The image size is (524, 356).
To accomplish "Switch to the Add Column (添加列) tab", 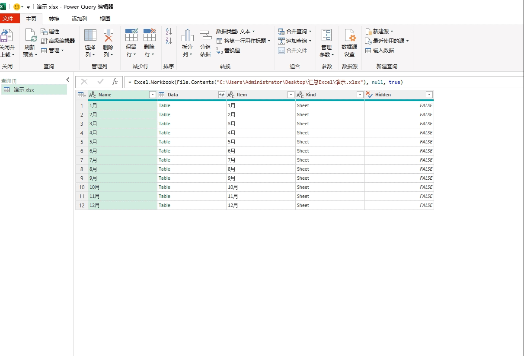I will (80, 19).
